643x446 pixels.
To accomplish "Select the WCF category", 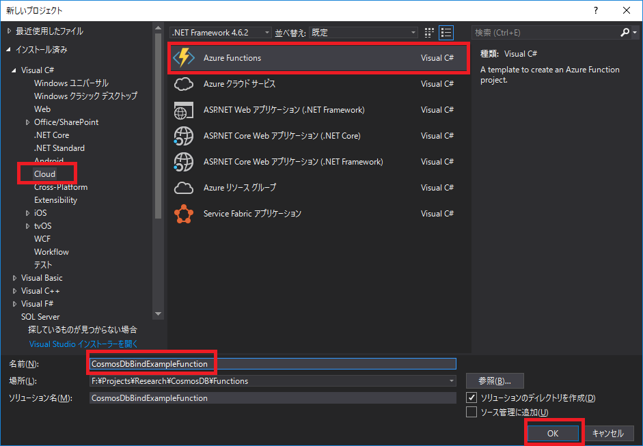I will click(42, 239).
